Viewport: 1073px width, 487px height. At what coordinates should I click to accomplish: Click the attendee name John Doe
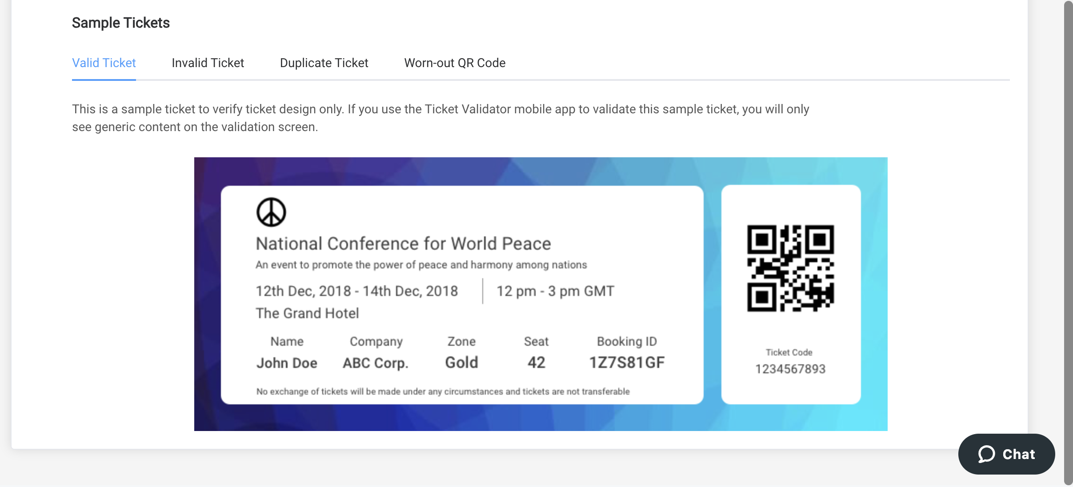[287, 363]
